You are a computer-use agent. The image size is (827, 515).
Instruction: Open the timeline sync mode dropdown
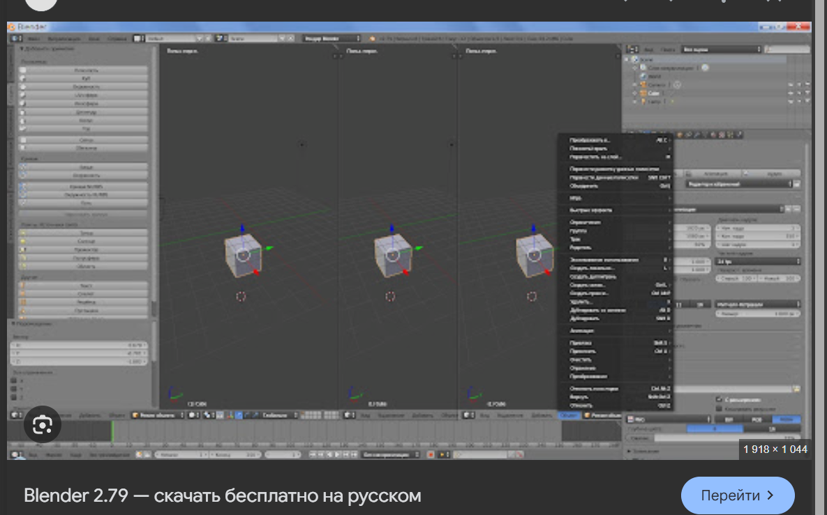tap(391, 454)
